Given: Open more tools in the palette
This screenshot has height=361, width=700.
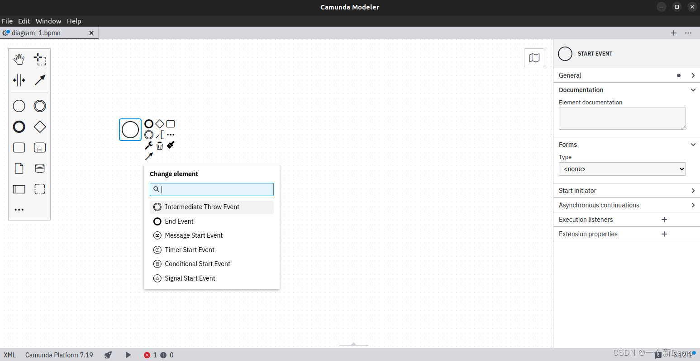Looking at the screenshot, I should pos(19,210).
